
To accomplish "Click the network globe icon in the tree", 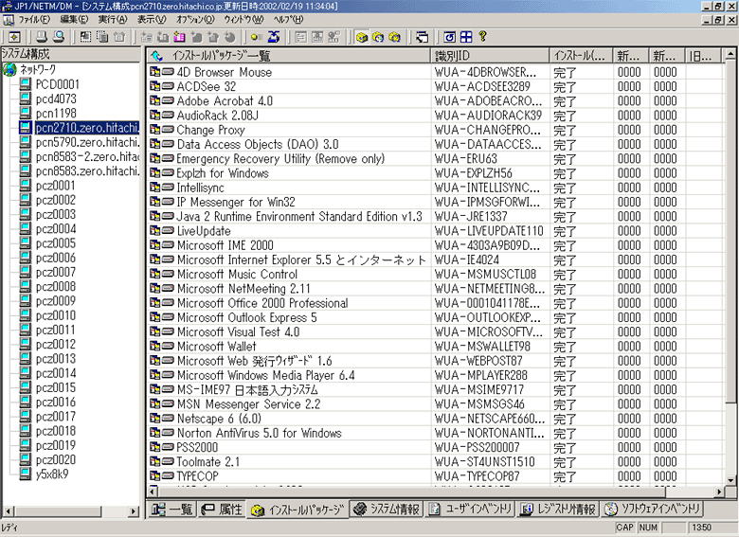I will (x=9, y=70).
